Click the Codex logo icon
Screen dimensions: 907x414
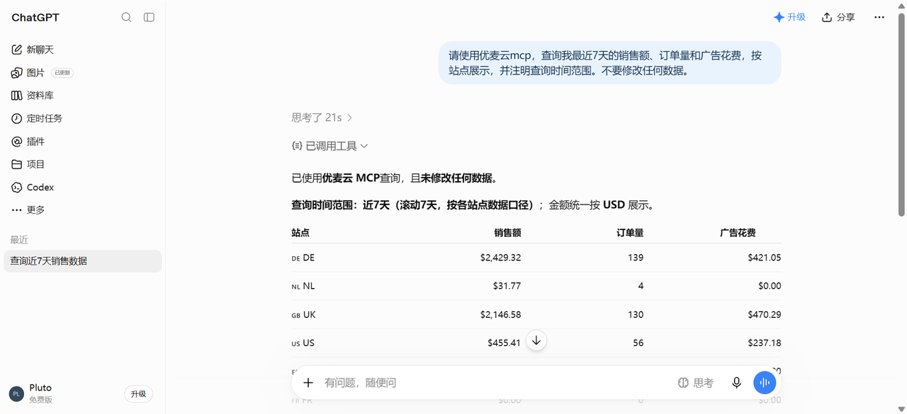coord(17,188)
